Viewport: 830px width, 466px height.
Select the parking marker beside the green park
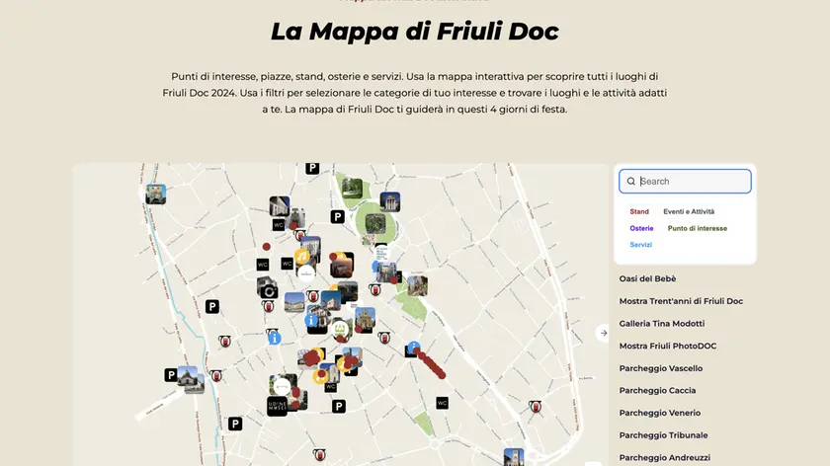[337, 217]
